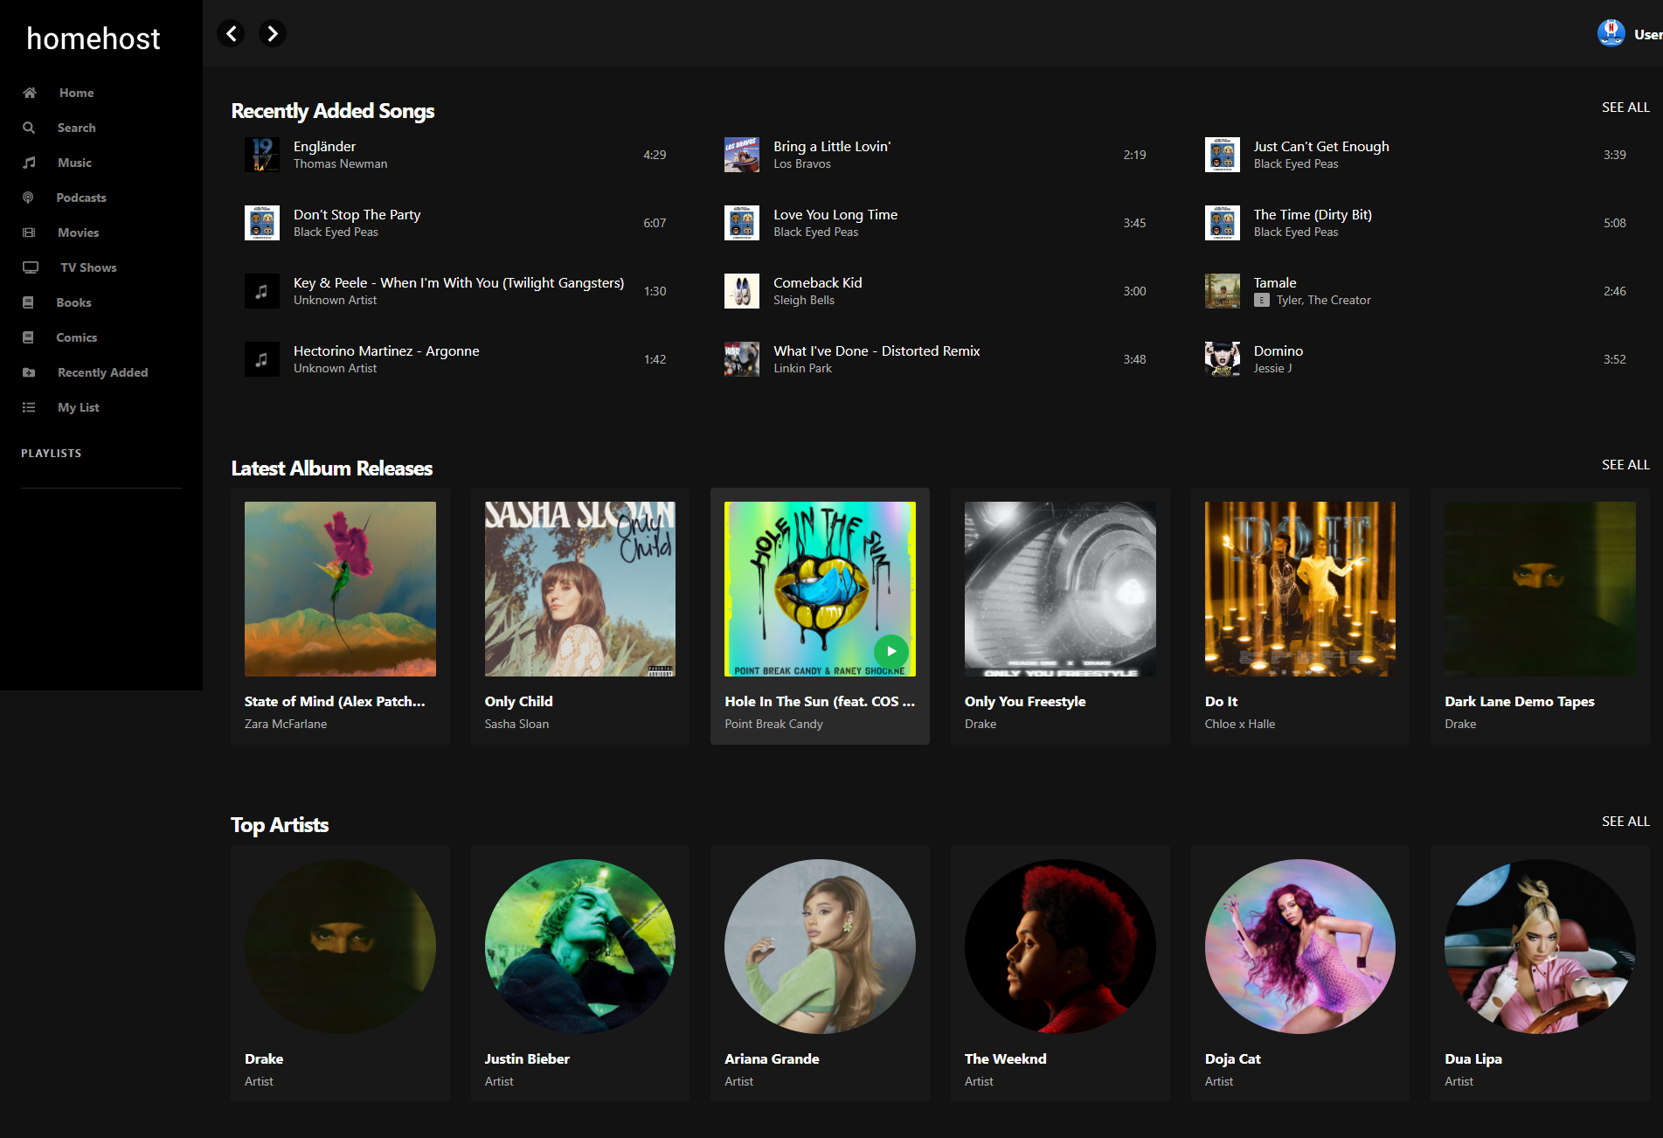
Task: Go back with the left arrow button
Action: pyautogui.click(x=231, y=33)
